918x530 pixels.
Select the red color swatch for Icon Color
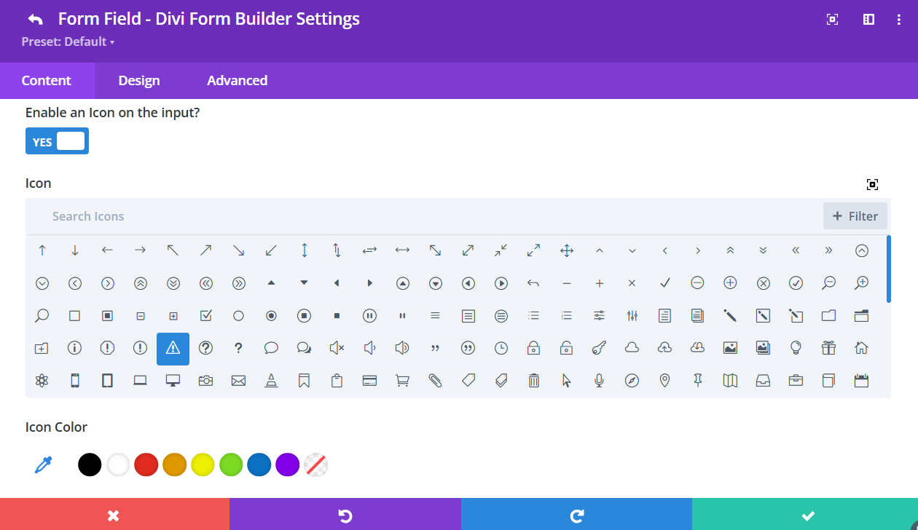[x=146, y=464]
